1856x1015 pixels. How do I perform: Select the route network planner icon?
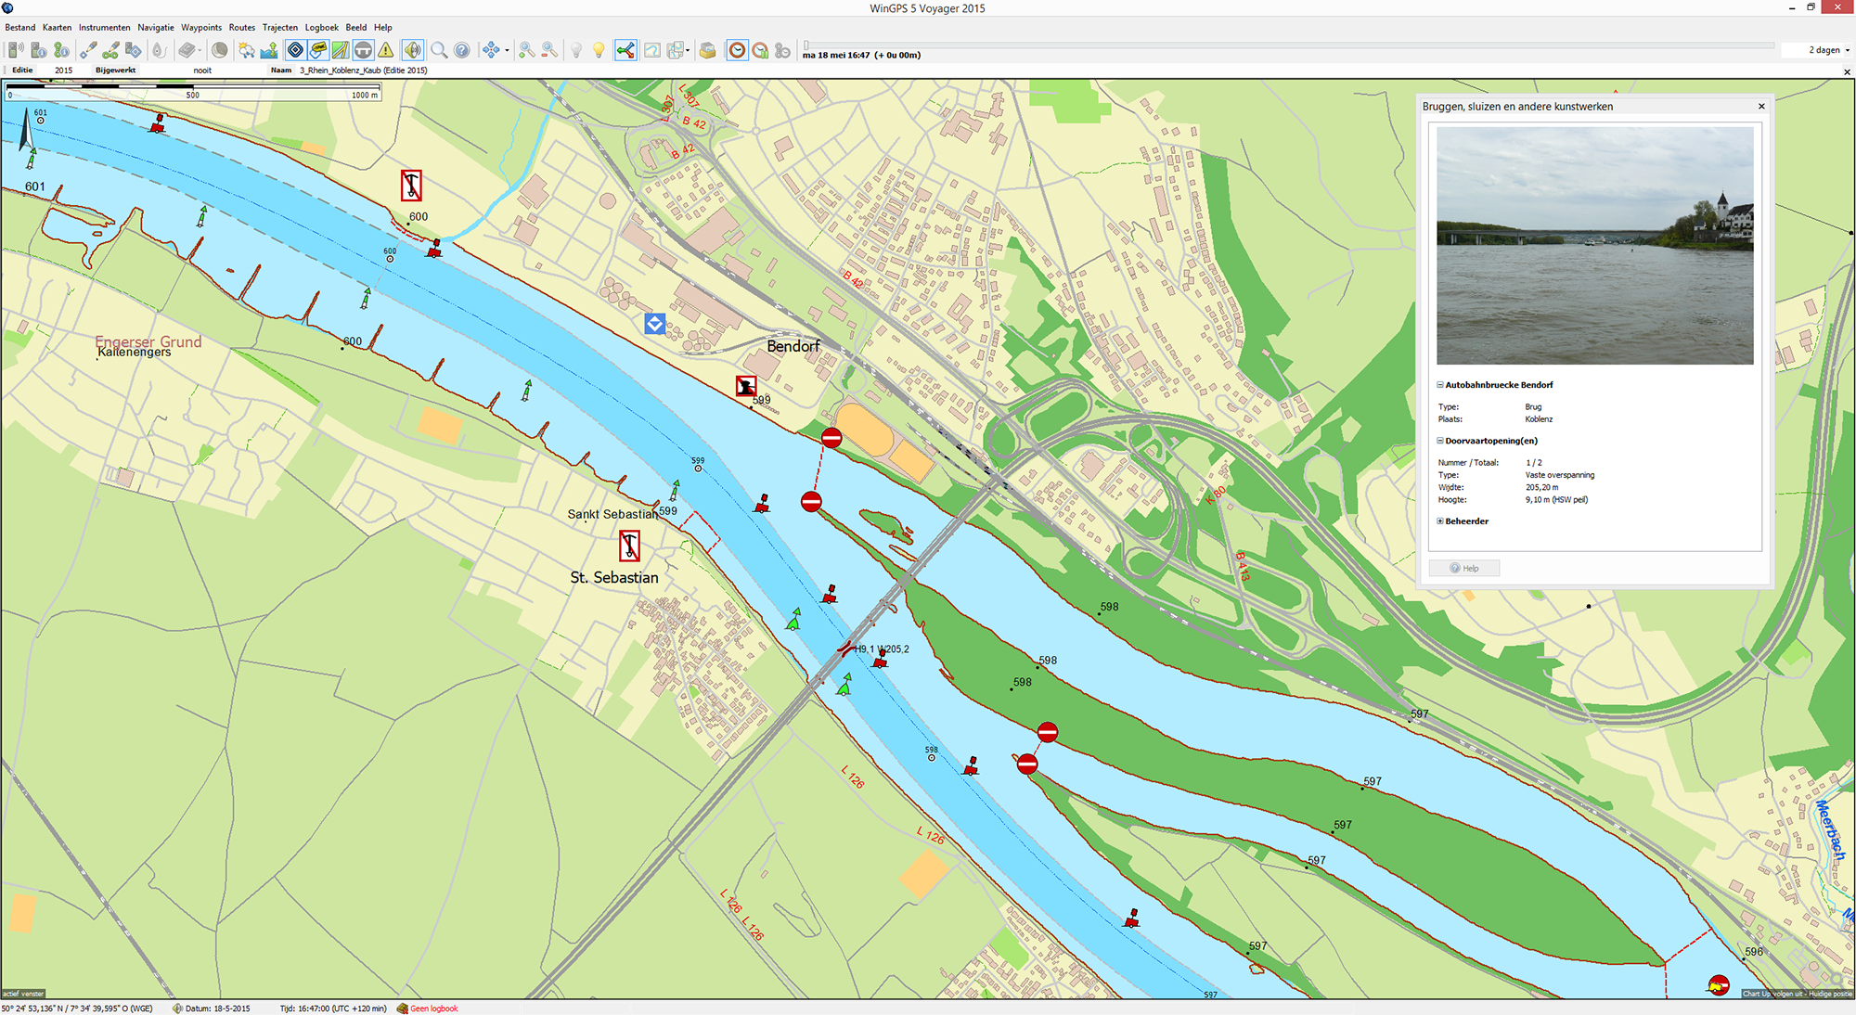coord(625,50)
